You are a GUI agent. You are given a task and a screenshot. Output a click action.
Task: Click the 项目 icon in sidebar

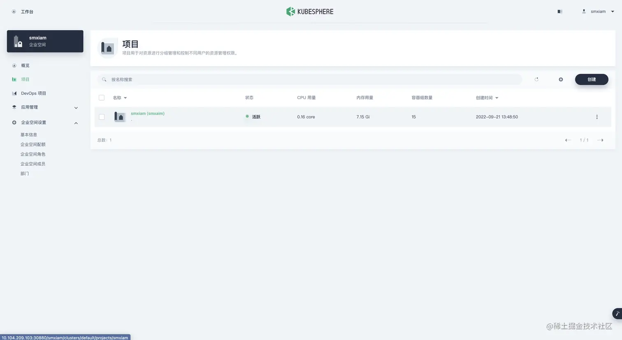click(14, 79)
